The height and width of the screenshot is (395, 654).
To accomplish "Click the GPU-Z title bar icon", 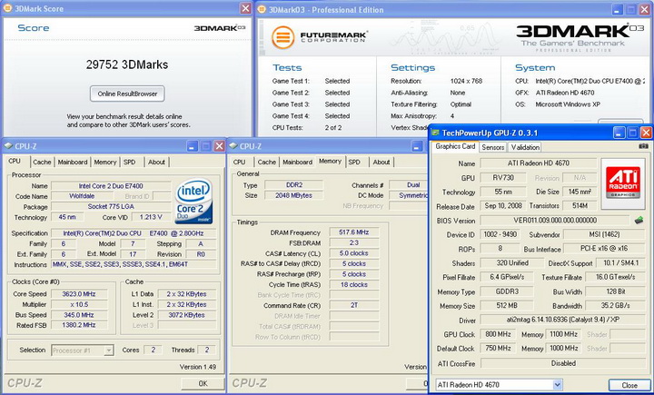I will coord(435,133).
